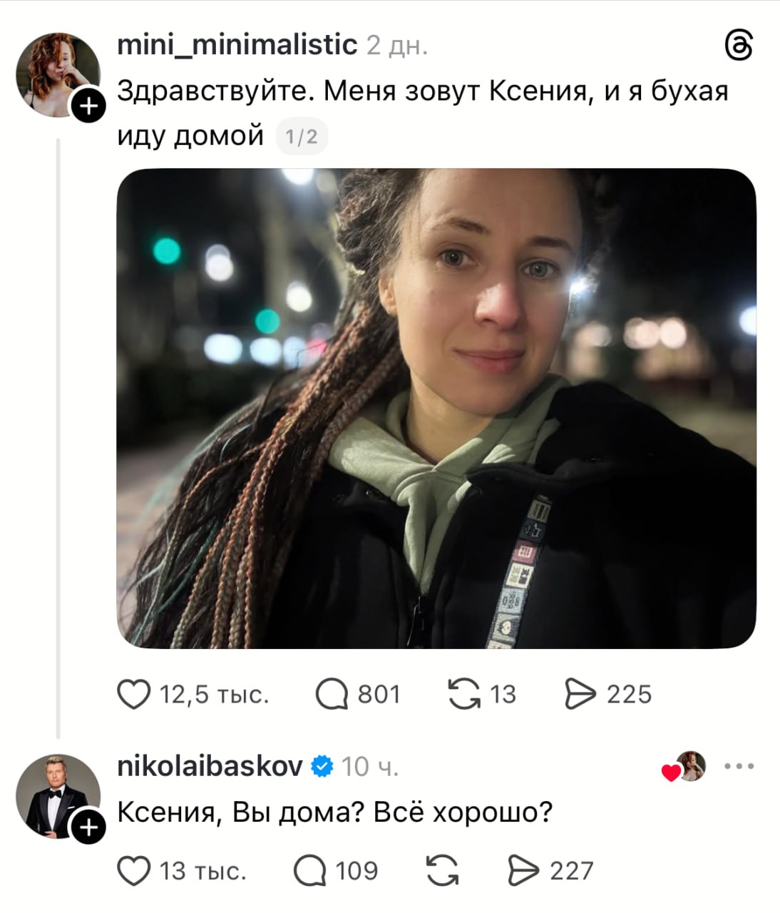Follow nikolaibaskov using the plus badge

[x=88, y=827]
